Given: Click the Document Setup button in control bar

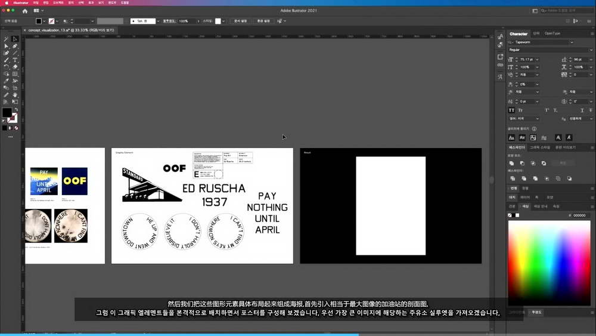Looking at the screenshot, I should tap(240, 21).
